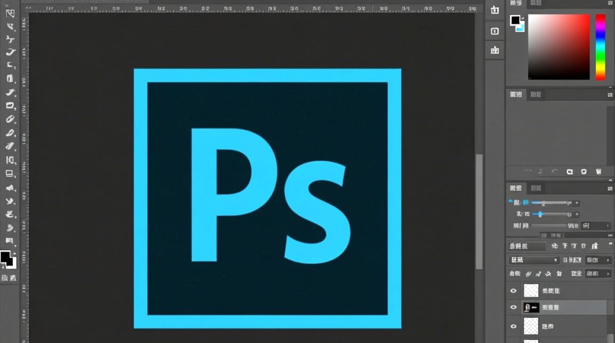Click the second blue slider's handle in the slider panel

click(540, 214)
